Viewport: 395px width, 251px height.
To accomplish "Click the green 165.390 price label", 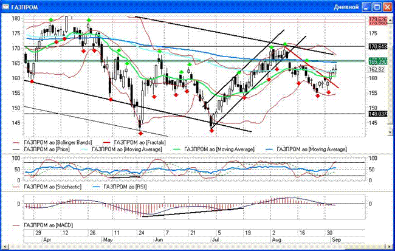I will (x=378, y=61).
